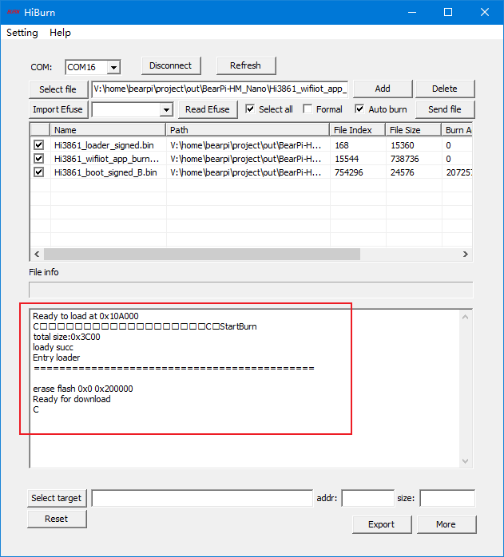Click the Path column header

pos(248,130)
